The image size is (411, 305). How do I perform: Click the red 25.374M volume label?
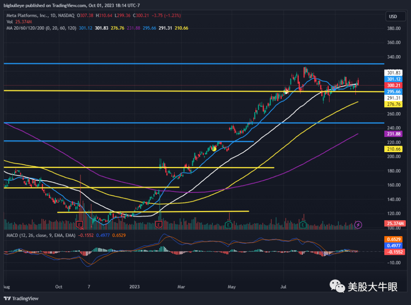(x=395, y=224)
